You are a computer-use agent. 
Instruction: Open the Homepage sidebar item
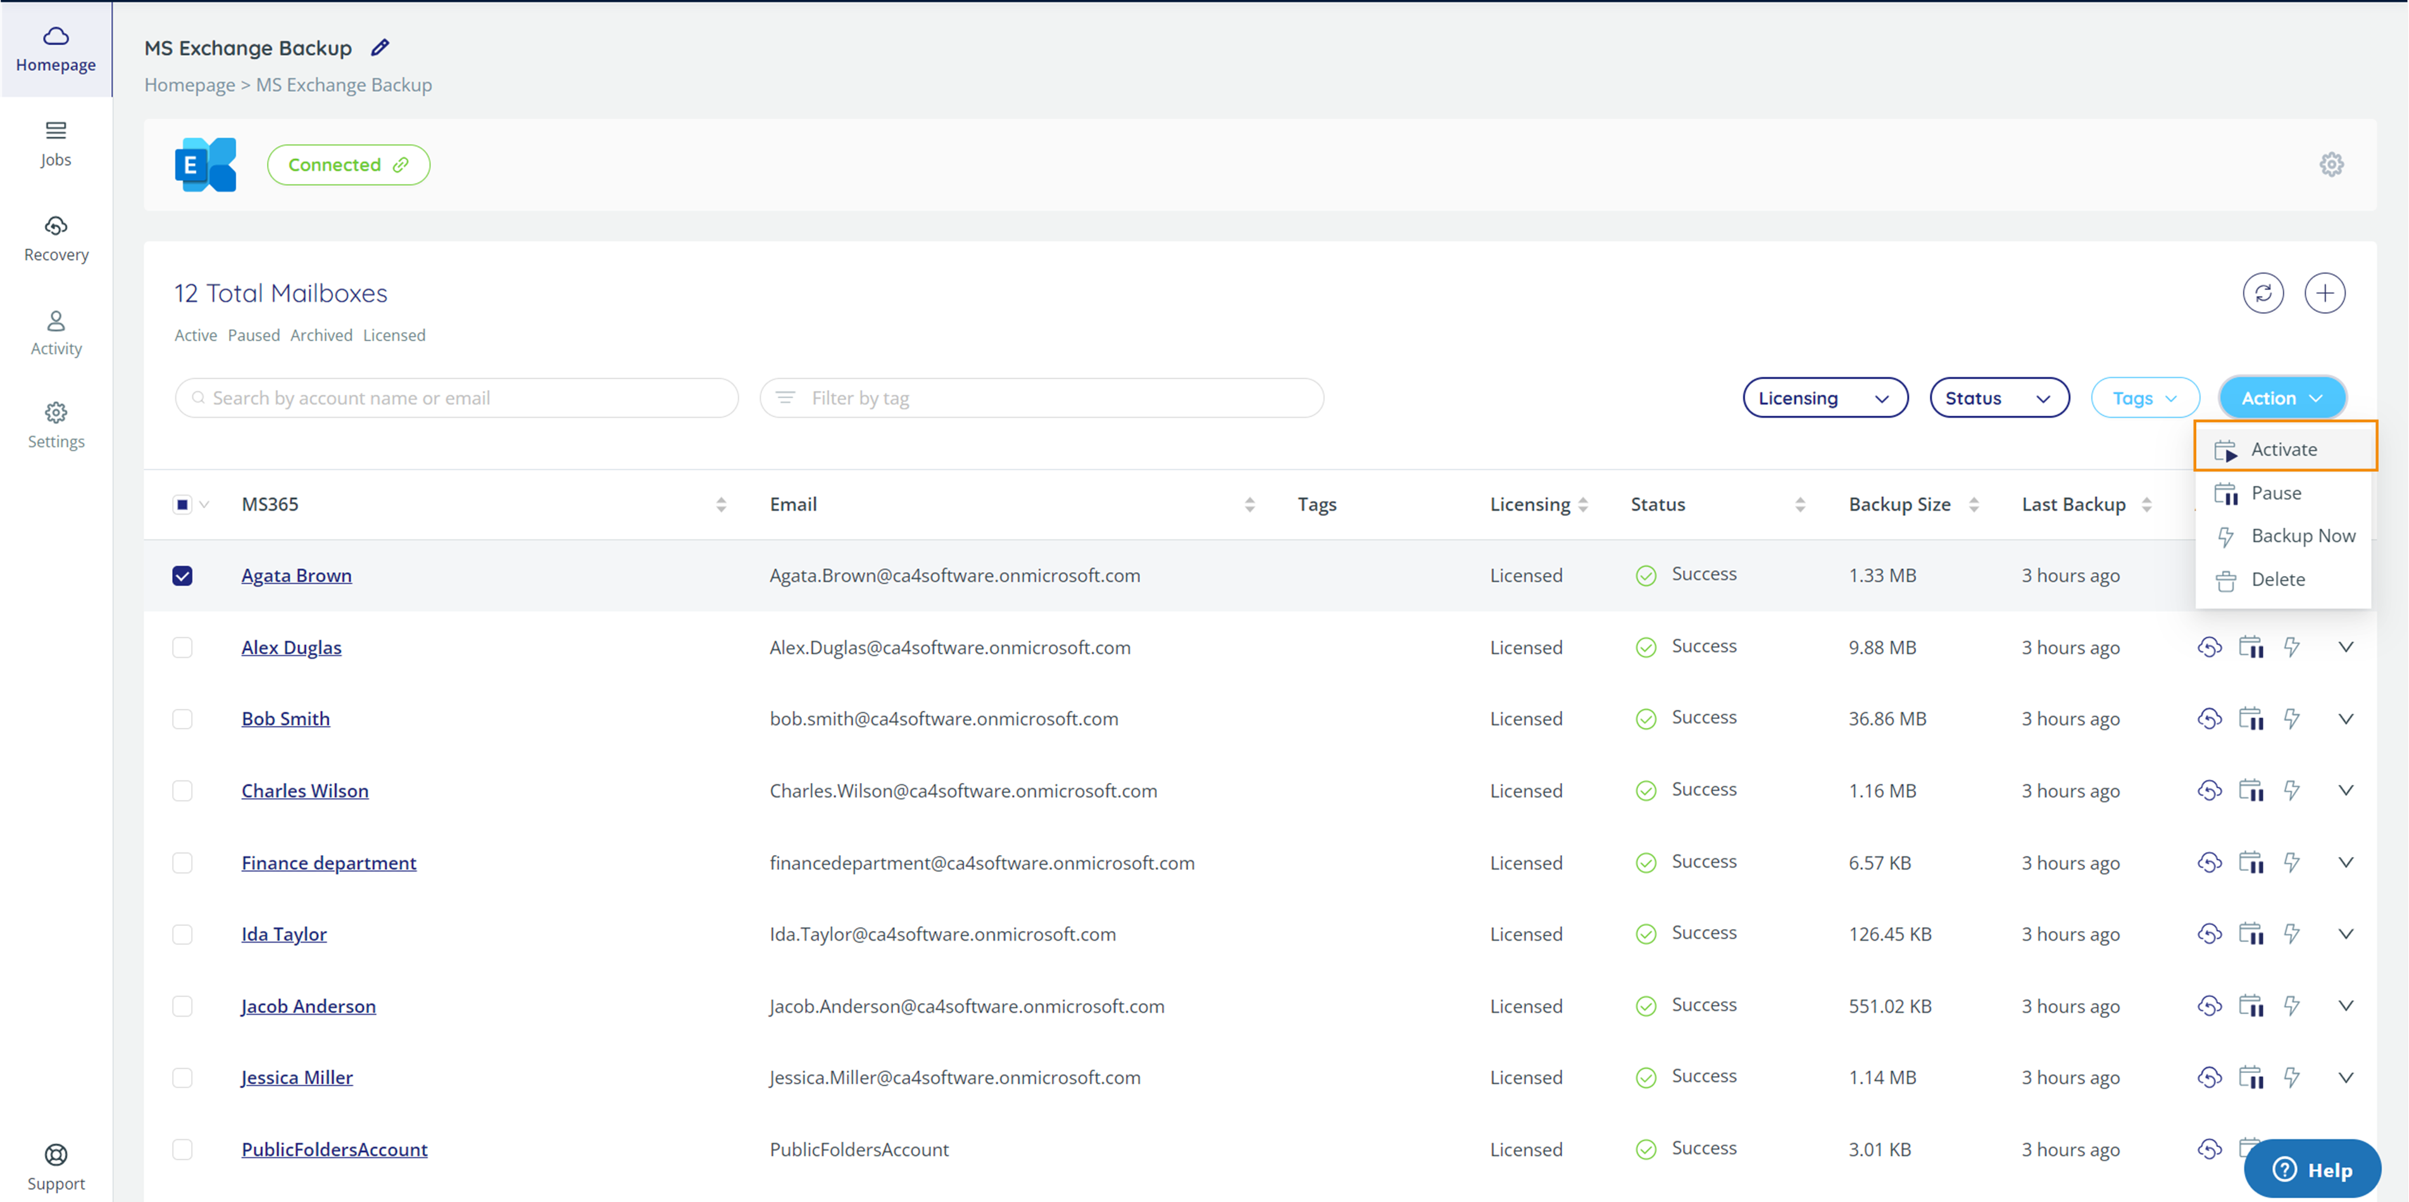point(56,49)
